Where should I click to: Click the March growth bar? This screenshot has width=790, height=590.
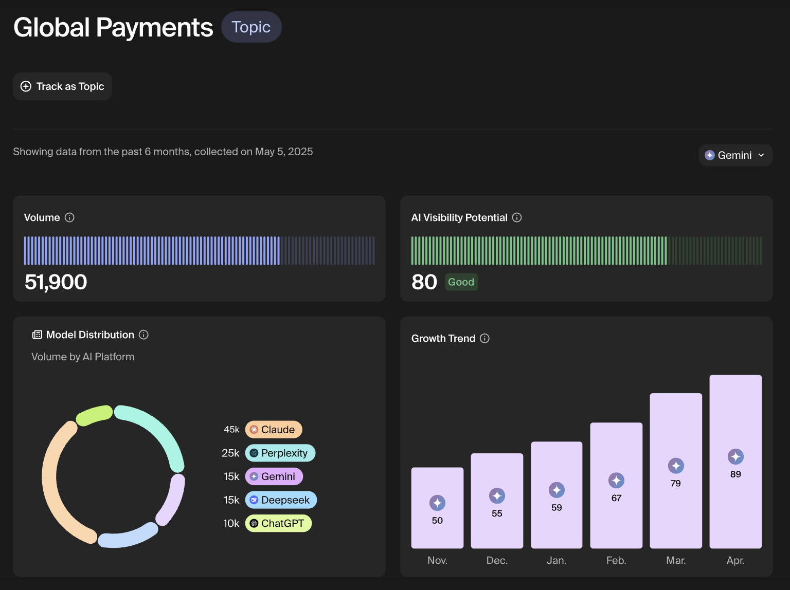tap(676, 471)
